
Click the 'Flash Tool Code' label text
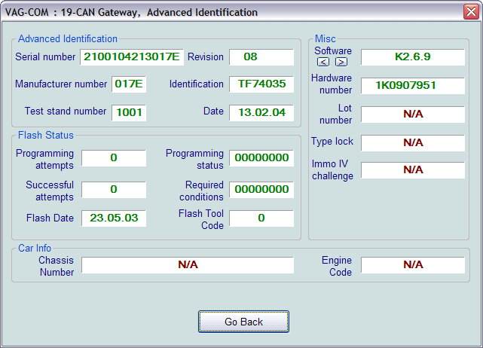click(201, 219)
